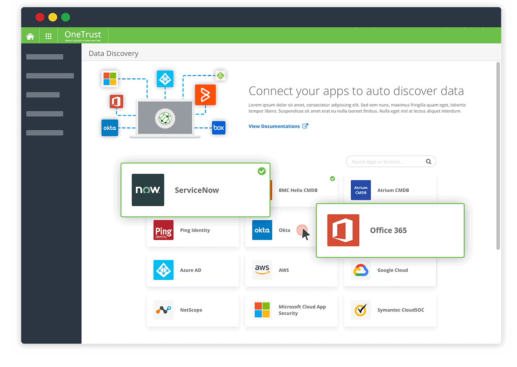Click the BMC Helix CMDB connected checkmark
The image size is (517, 367).
click(332, 179)
